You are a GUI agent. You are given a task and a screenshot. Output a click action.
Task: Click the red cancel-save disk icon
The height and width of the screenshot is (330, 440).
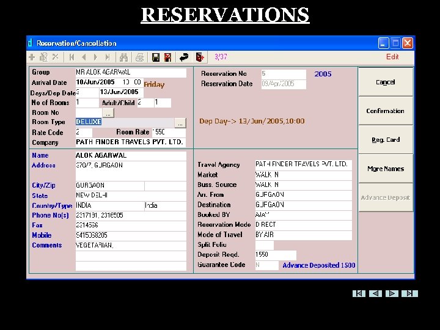pyautogui.click(x=167, y=57)
